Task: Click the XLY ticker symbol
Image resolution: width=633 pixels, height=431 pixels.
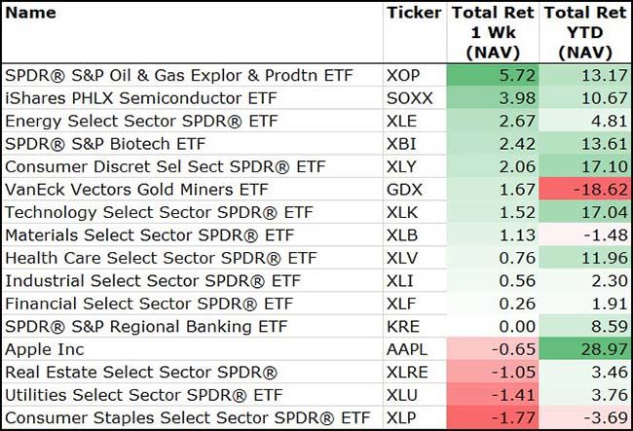Action: (x=401, y=166)
